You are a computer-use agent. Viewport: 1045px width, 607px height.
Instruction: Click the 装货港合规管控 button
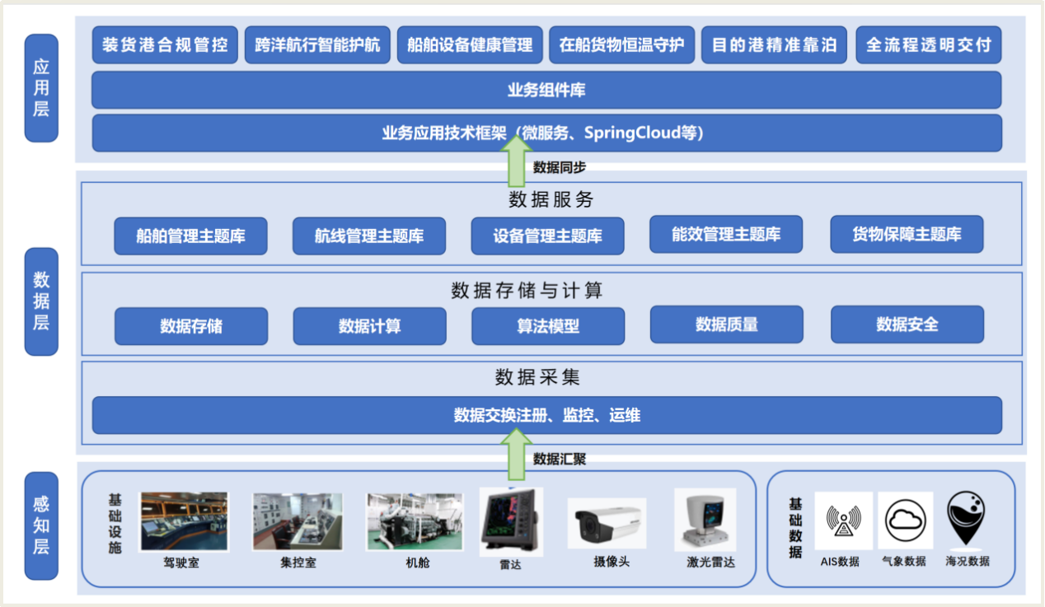[x=165, y=44]
